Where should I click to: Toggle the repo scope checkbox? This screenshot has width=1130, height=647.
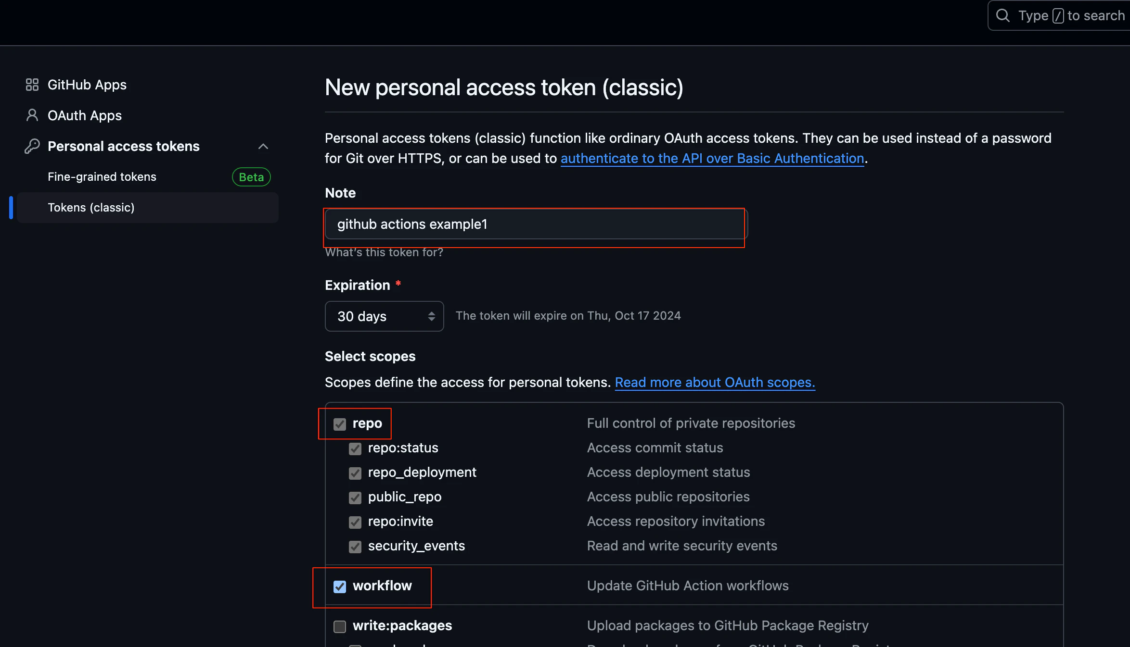(340, 424)
